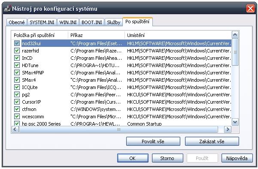Uncheck the pg2 startup item
Image resolution: width=258 pixels, height=169 pixels.
coord(17,95)
